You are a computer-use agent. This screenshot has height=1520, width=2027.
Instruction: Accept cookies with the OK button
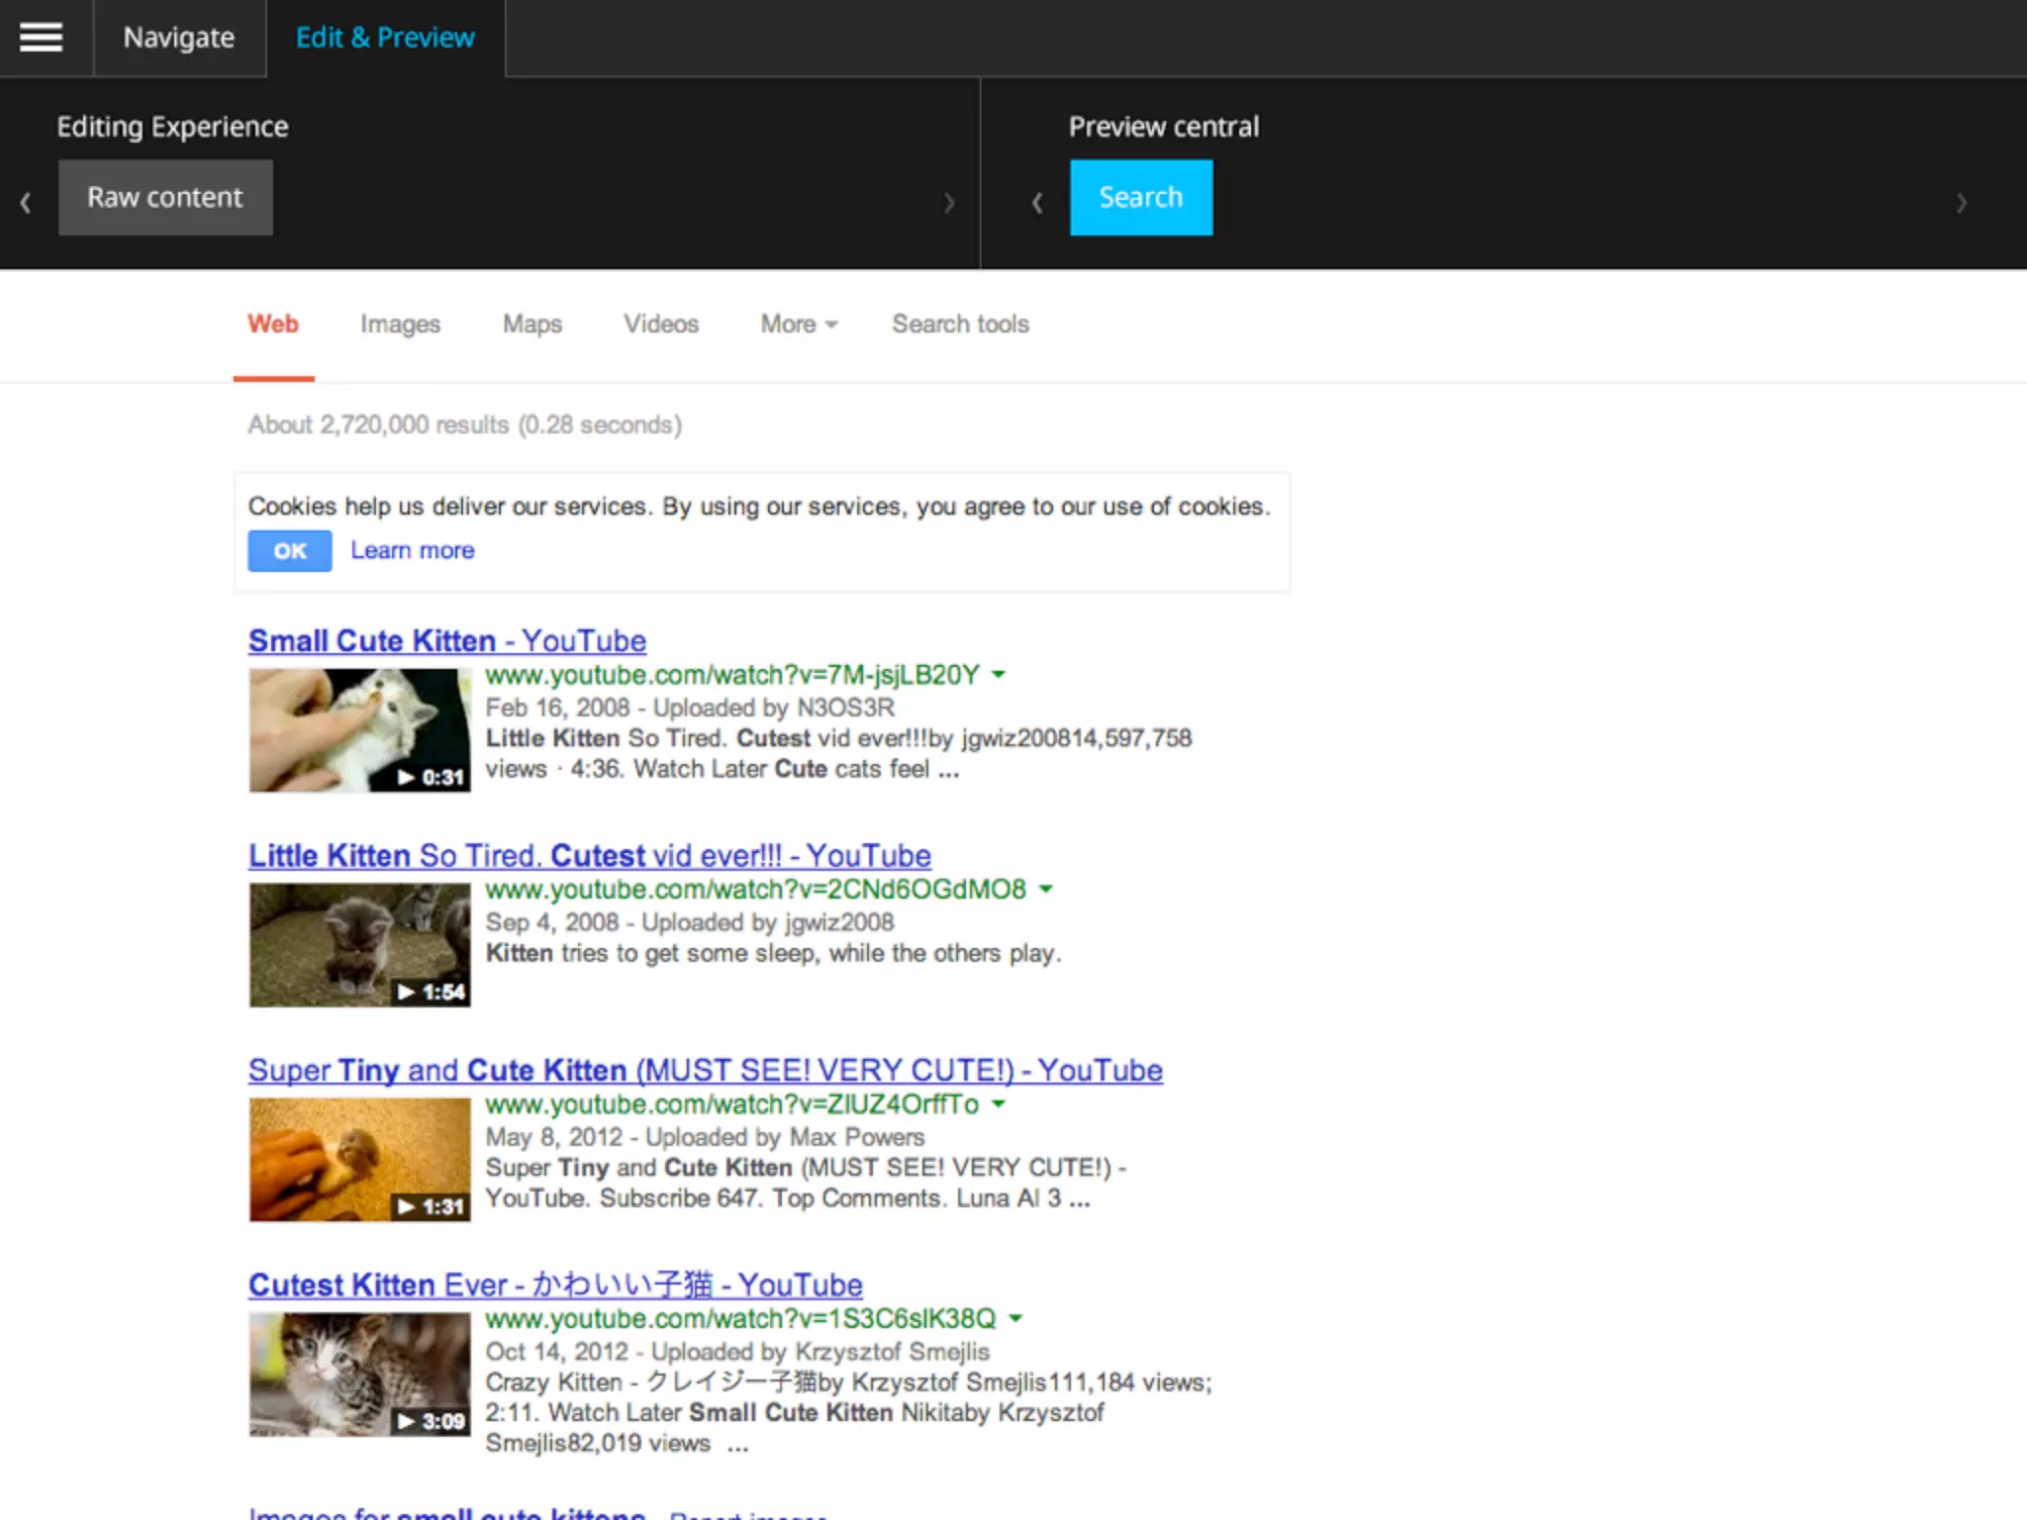point(289,551)
